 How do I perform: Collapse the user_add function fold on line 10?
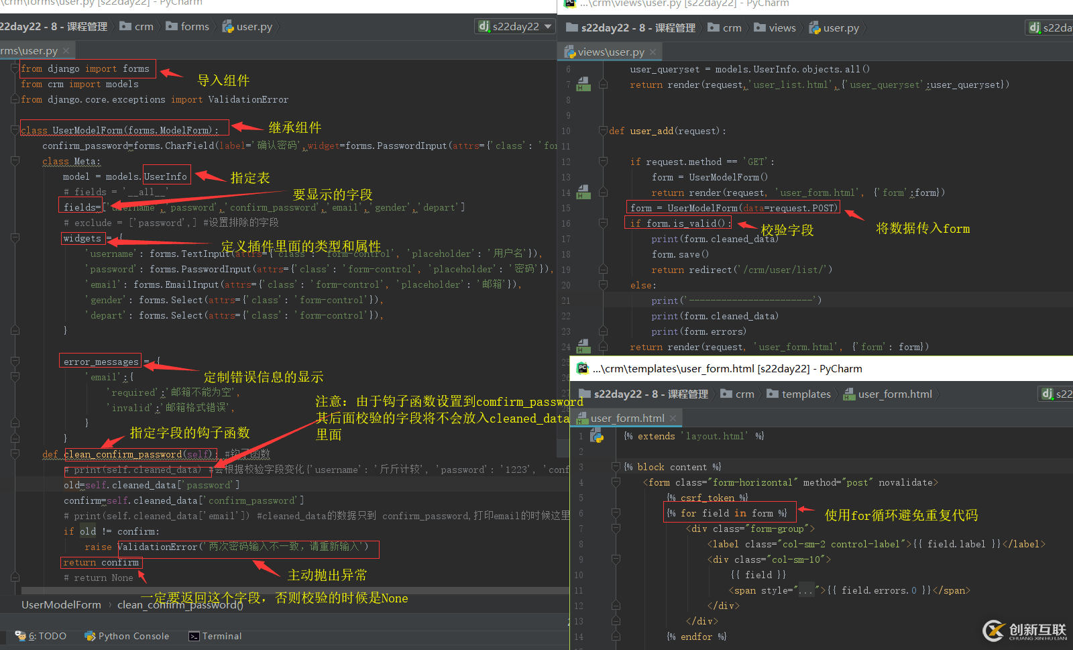pos(603,131)
